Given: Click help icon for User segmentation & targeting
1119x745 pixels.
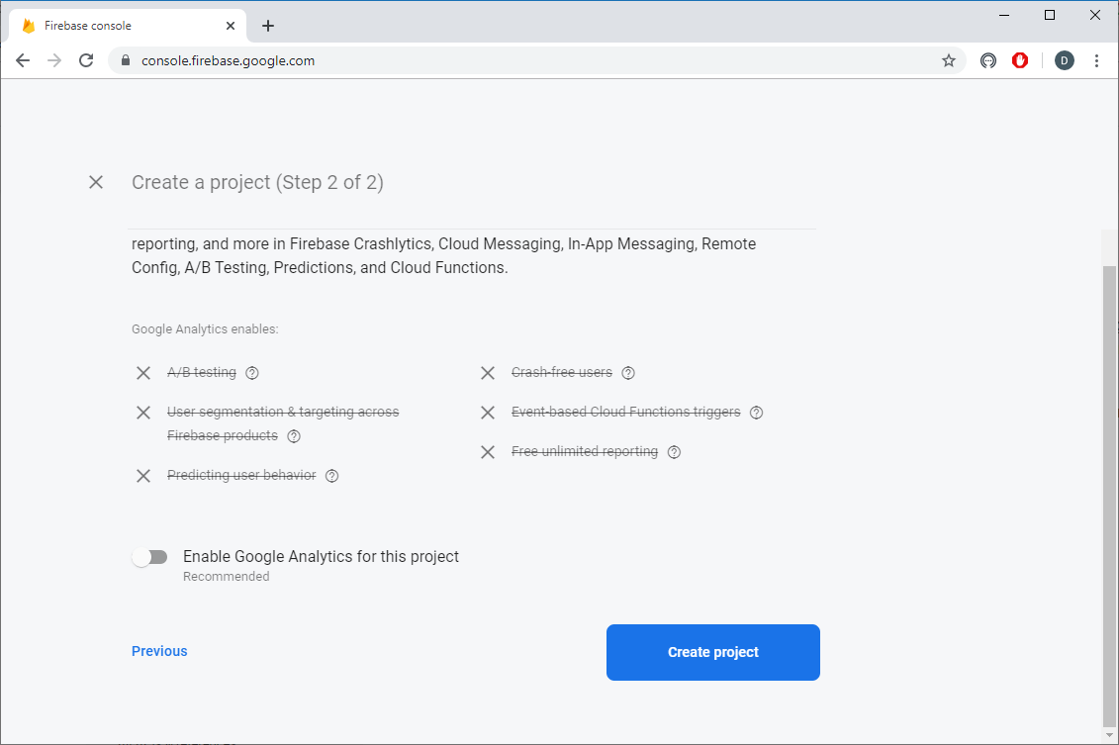Looking at the screenshot, I should [x=294, y=436].
